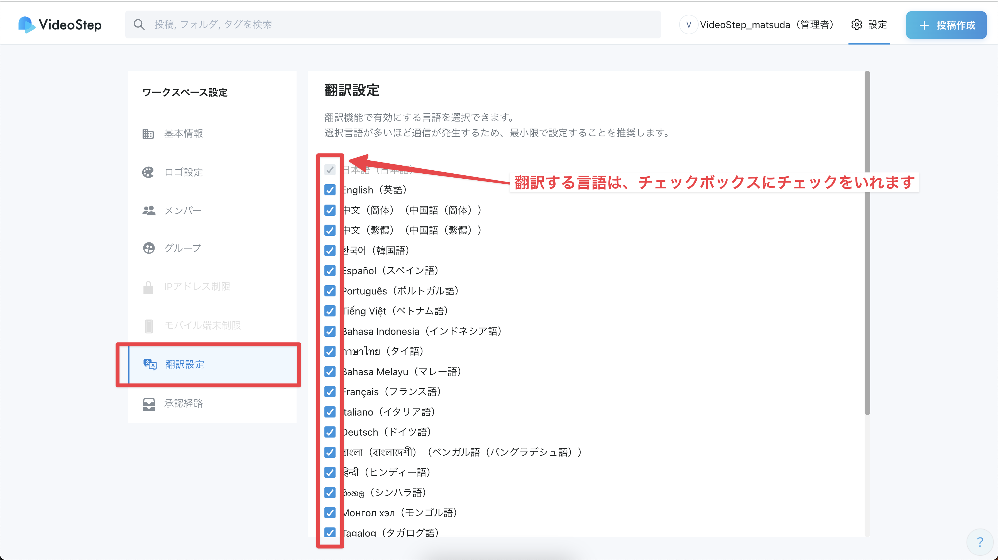Toggle the Deutsch（ドイツ語）checkbox
The height and width of the screenshot is (560, 998).
tap(330, 432)
